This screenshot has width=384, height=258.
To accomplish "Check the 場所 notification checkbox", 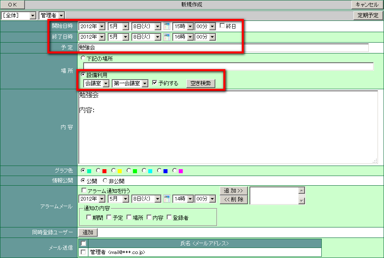I will (x=129, y=217).
